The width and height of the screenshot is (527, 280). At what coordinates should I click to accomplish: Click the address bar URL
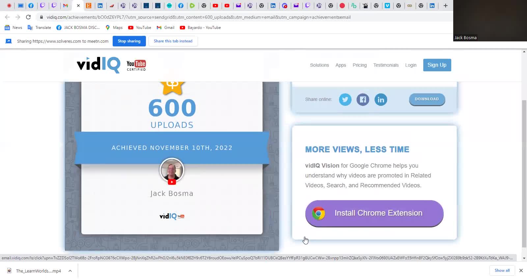198,17
